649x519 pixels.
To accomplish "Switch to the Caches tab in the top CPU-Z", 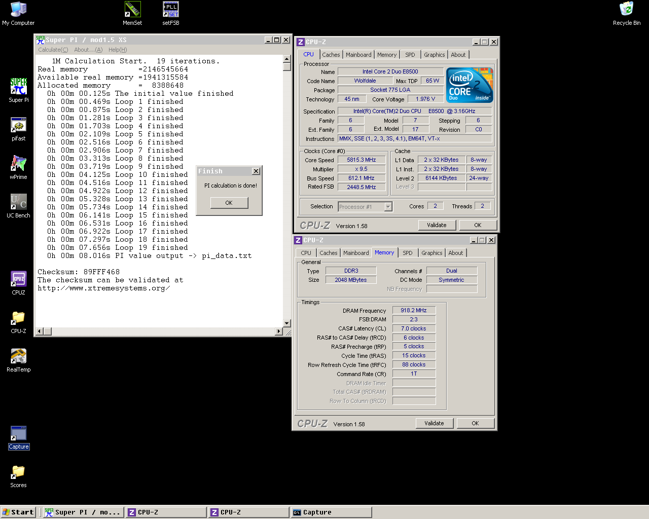I will [331, 55].
